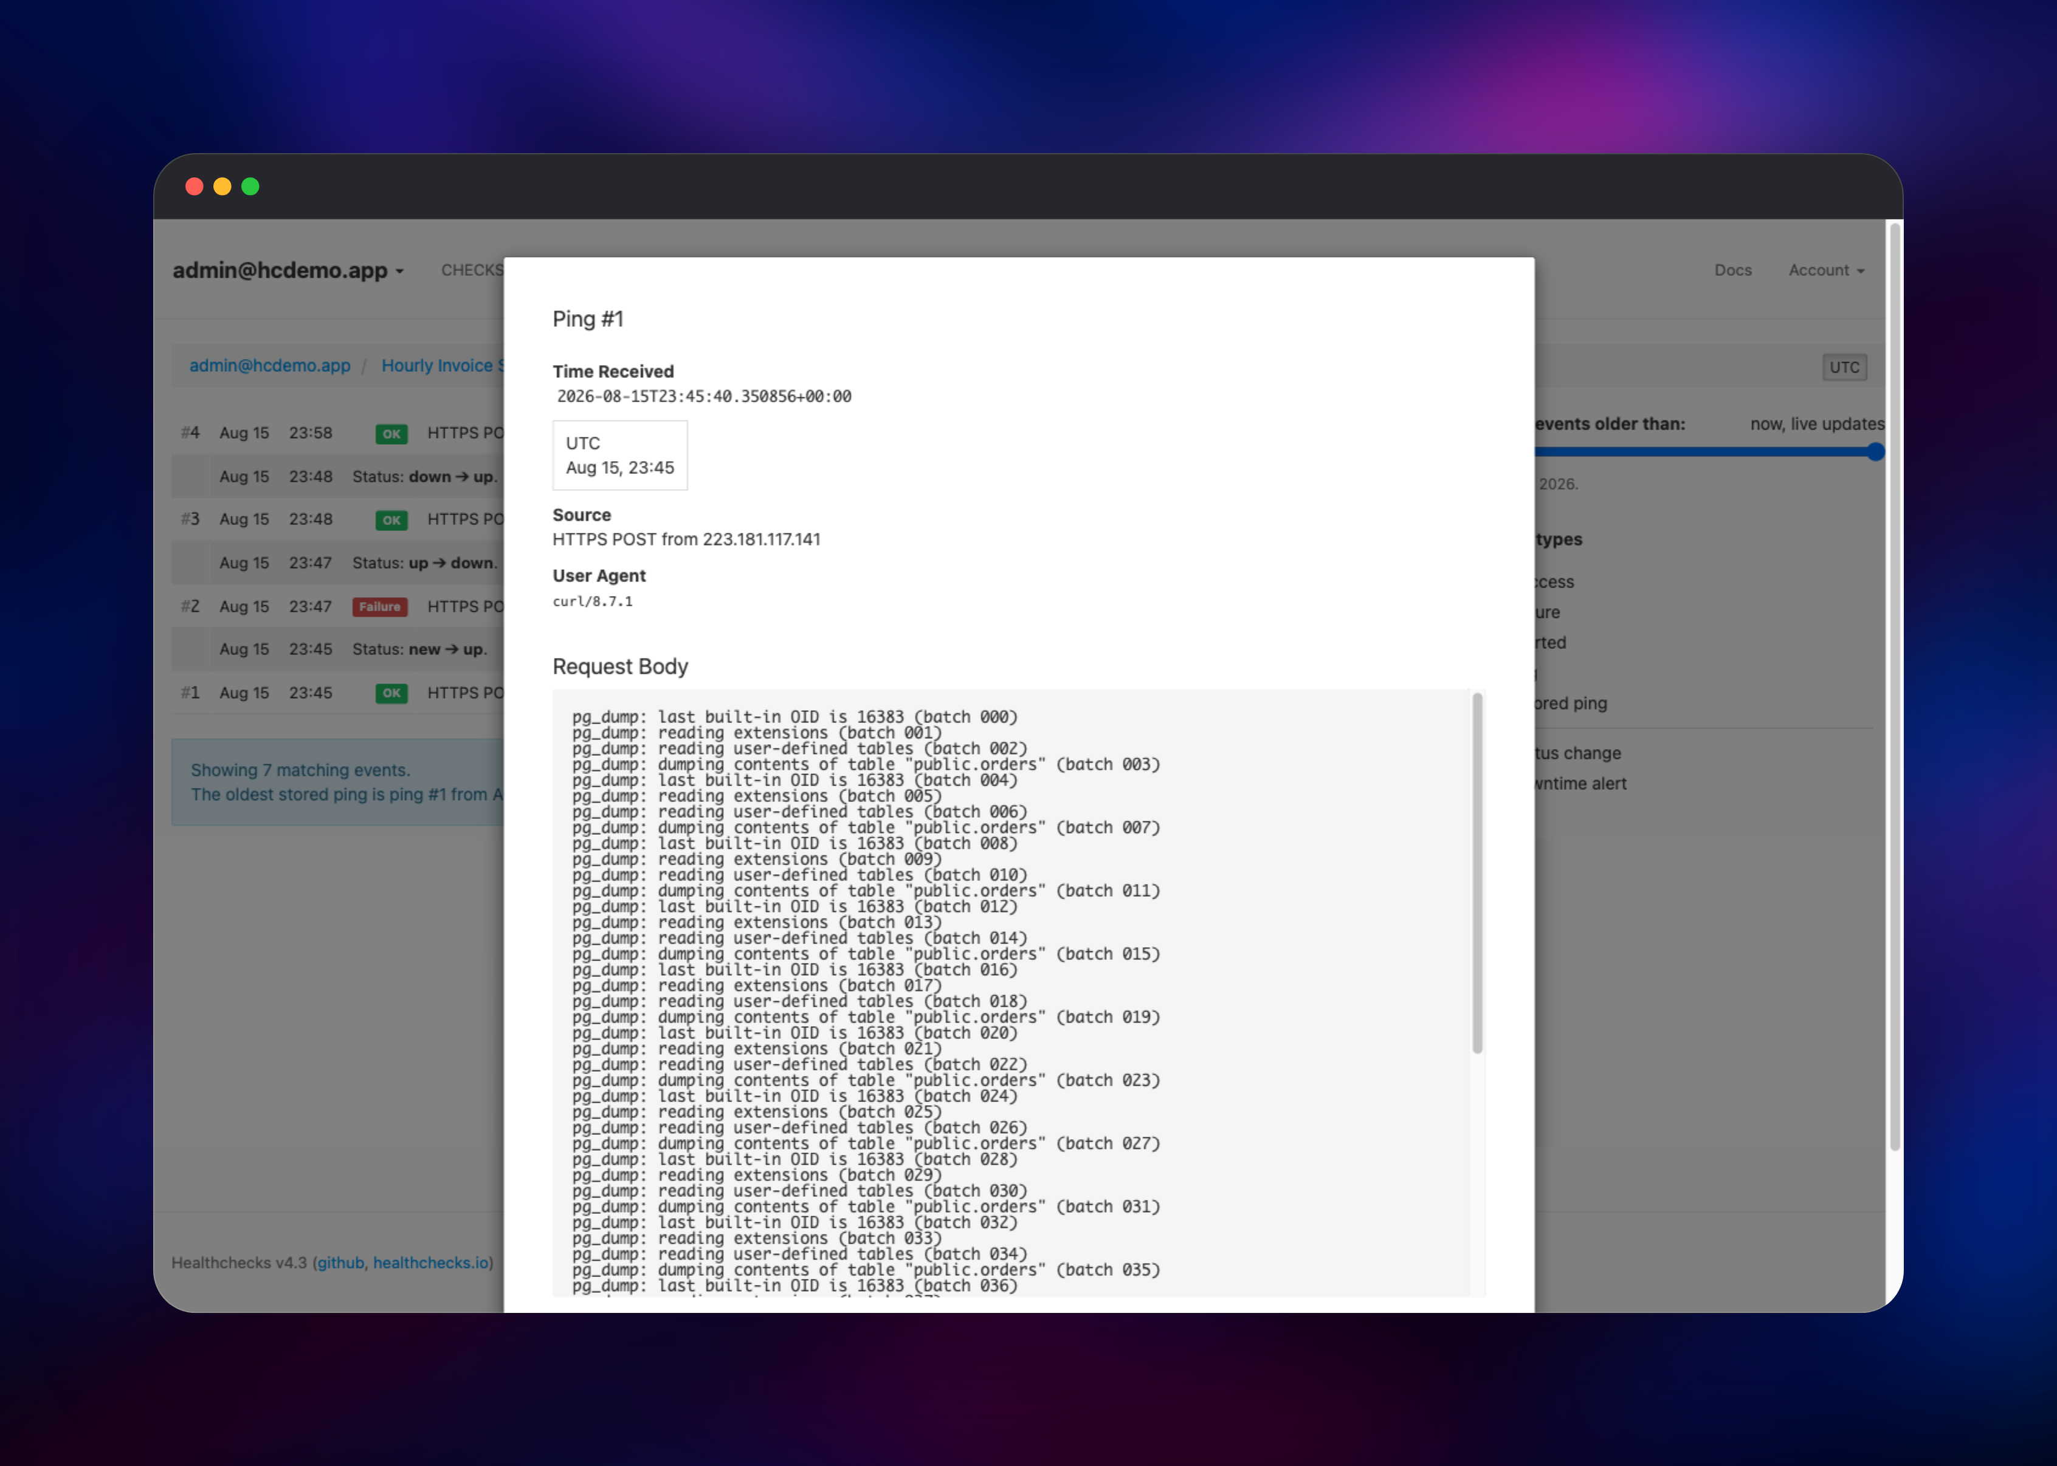The width and height of the screenshot is (2057, 1466).
Task: Toggle the 'ored ping' event type filter
Action: (x=1571, y=703)
